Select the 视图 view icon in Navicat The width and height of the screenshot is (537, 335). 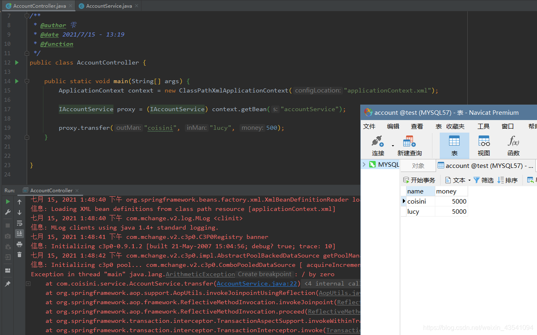pyautogui.click(x=484, y=141)
